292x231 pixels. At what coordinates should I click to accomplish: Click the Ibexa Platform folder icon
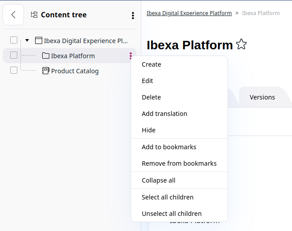pyautogui.click(x=45, y=56)
